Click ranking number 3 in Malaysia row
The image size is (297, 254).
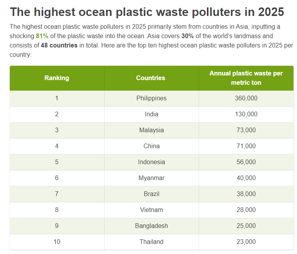[x=57, y=130]
